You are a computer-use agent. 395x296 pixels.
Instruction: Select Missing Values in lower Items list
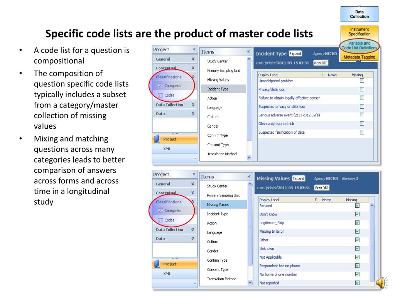(x=224, y=205)
